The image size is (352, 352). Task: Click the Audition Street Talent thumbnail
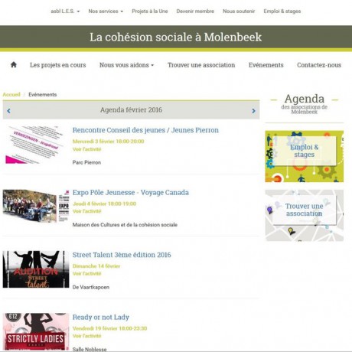pyautogui.click(x=36, y=269)
